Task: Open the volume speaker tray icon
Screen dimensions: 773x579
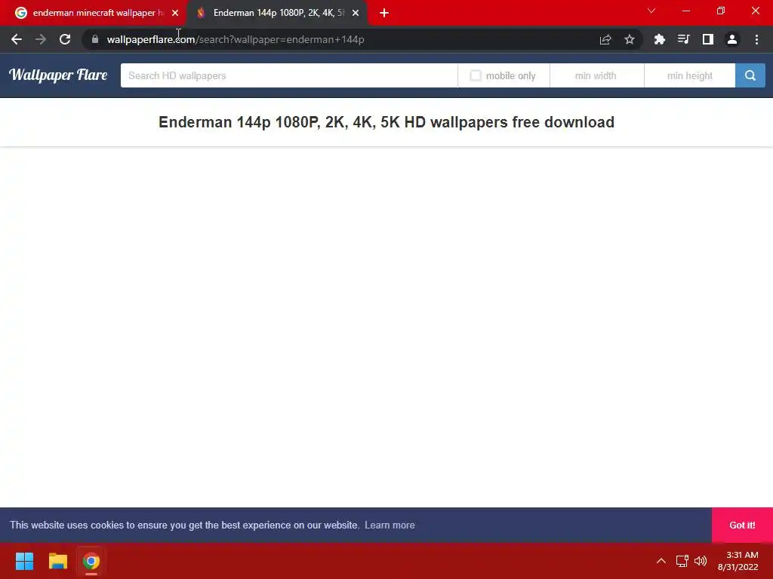Action: pyautogui.click(x=701, y=561)
